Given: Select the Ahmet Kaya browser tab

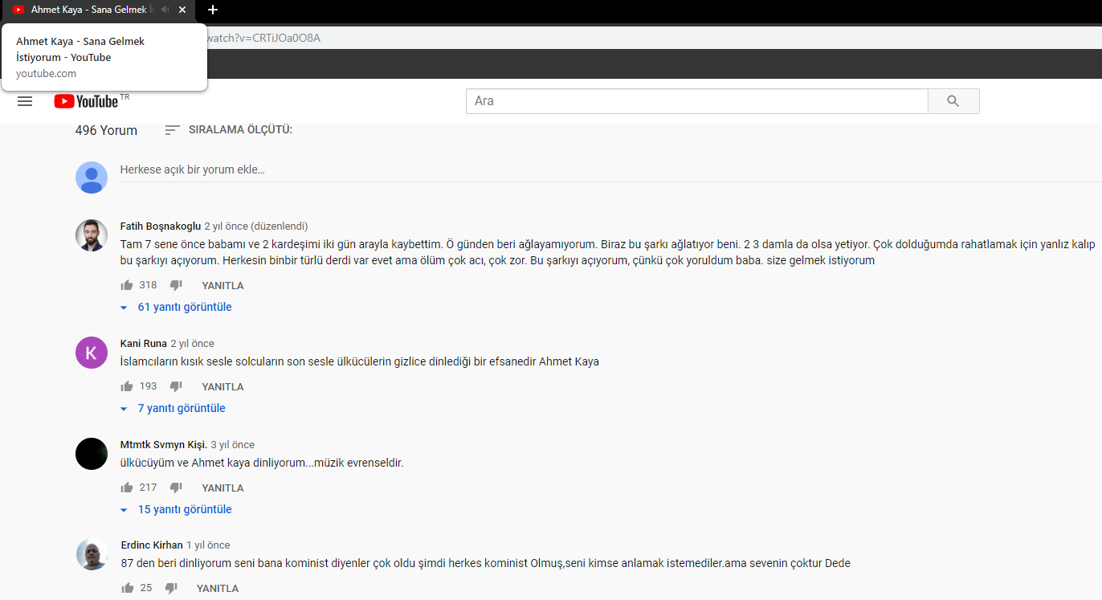Looking at the screenshot, I should [x=96, y=10].
